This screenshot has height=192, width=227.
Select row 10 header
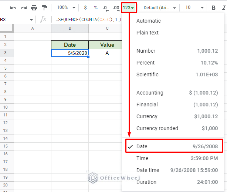[7, 107]
